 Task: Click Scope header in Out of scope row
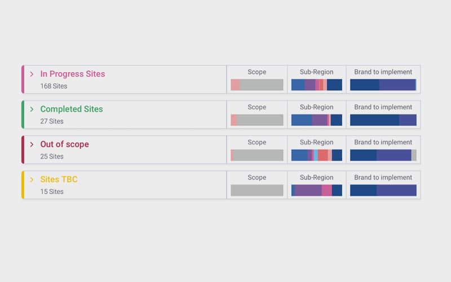257,142
